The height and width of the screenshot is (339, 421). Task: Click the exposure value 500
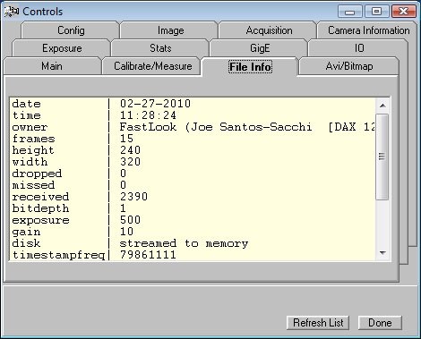pyautogui.click(x=130, y=220)
